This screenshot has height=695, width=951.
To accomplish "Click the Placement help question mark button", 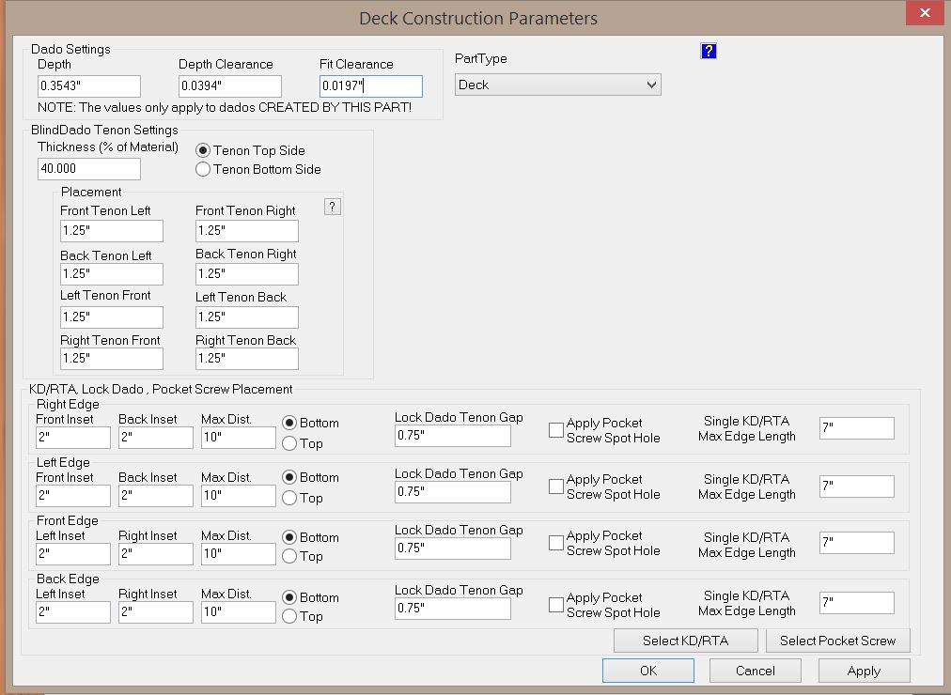I will tap(332, 208).
